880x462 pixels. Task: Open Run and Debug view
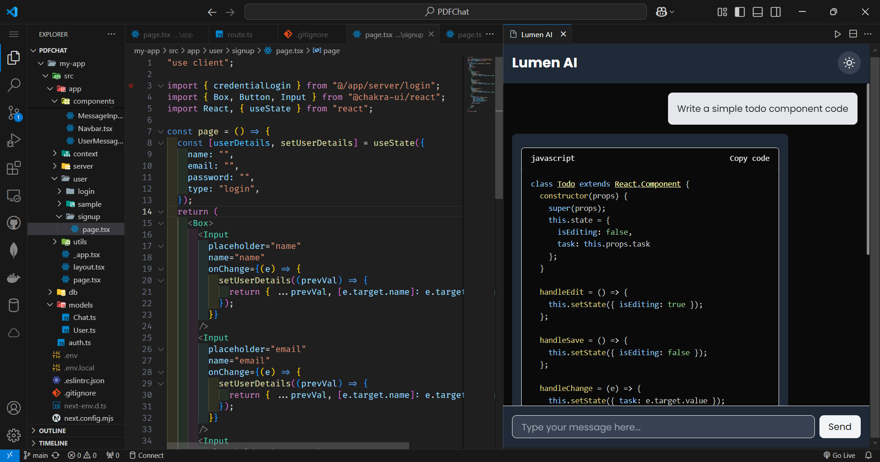coord(14,140)
